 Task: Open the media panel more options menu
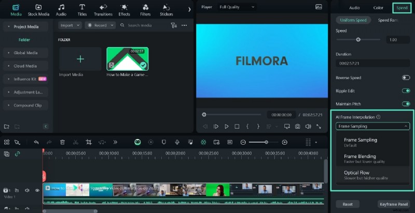184,25
